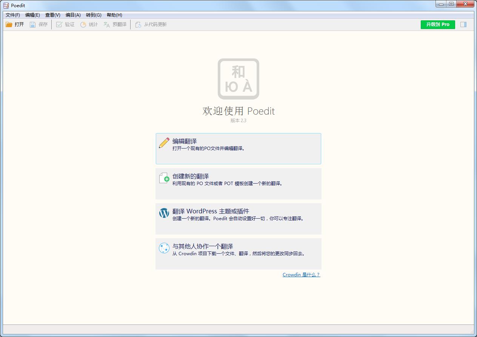Screen dimensions: 477x337
Task: Click the 欢迎使用 Poedit heading
Action: [238, 111]
